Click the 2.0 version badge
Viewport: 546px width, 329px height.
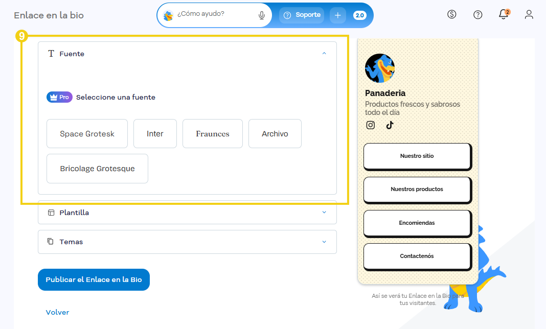(360, 15)
